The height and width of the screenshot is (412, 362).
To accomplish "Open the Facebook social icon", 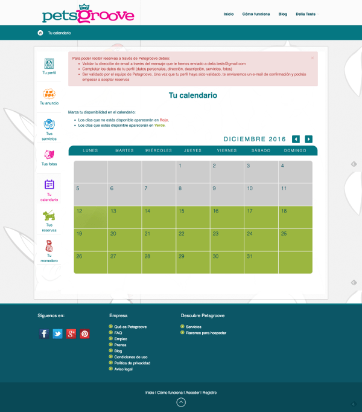I will point(44,333).
